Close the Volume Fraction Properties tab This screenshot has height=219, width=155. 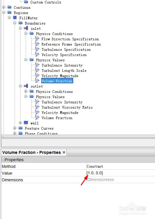pos(64,152)
